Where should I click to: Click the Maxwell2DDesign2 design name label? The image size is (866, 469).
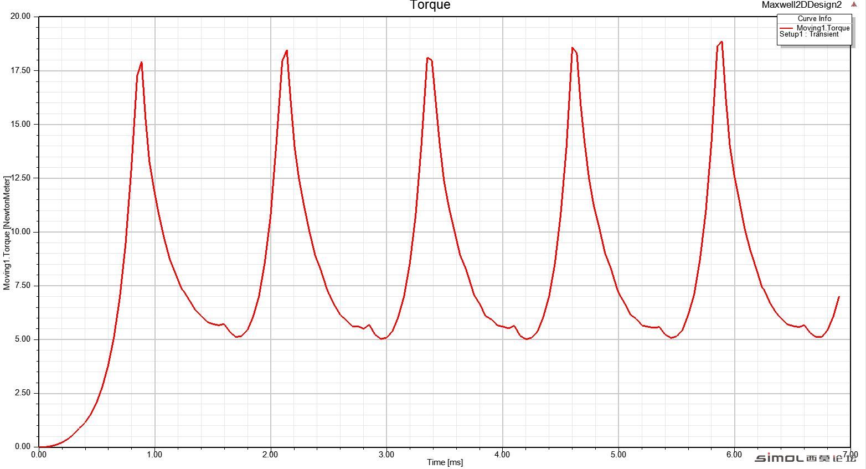(802, 5)
